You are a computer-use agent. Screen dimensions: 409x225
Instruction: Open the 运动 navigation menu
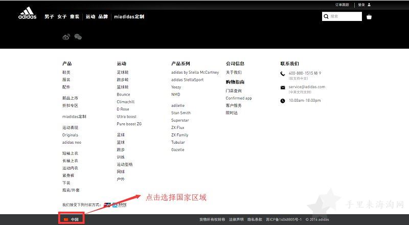tap(90, 16)
